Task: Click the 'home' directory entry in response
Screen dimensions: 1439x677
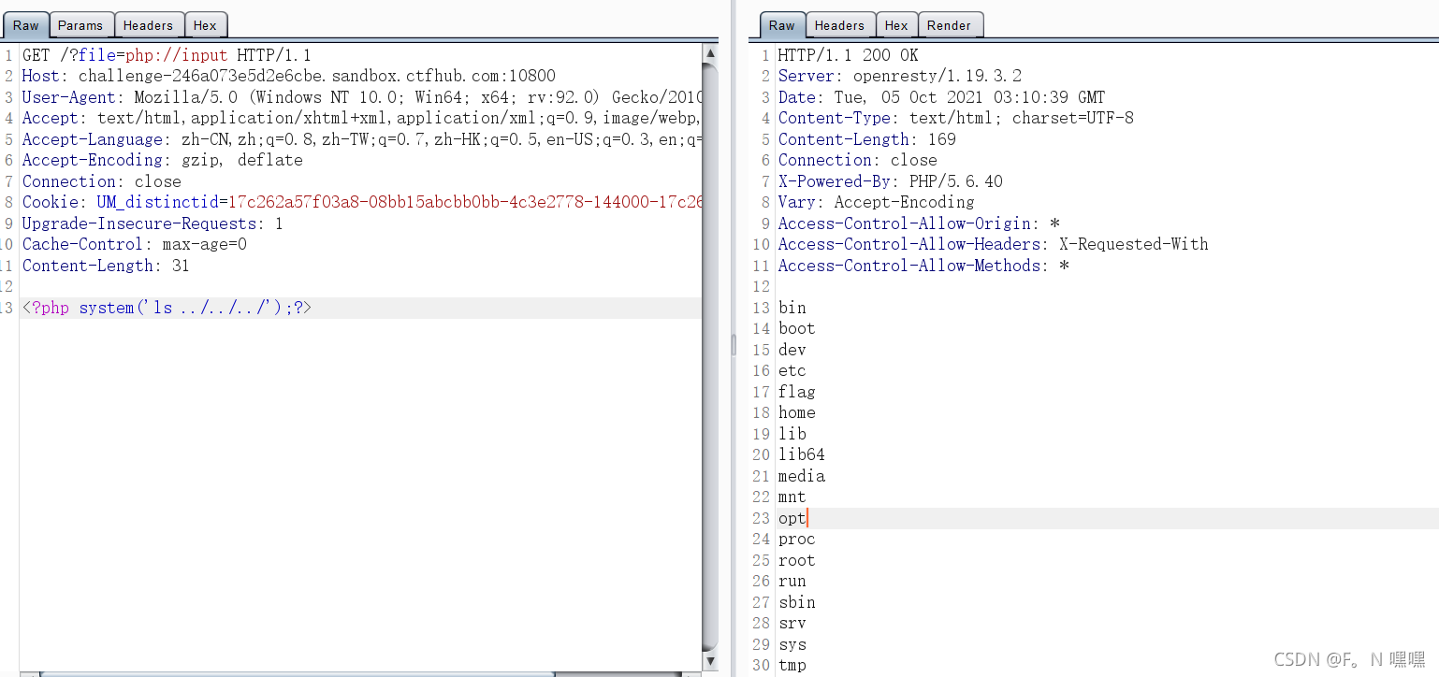Action: (797, 412)
